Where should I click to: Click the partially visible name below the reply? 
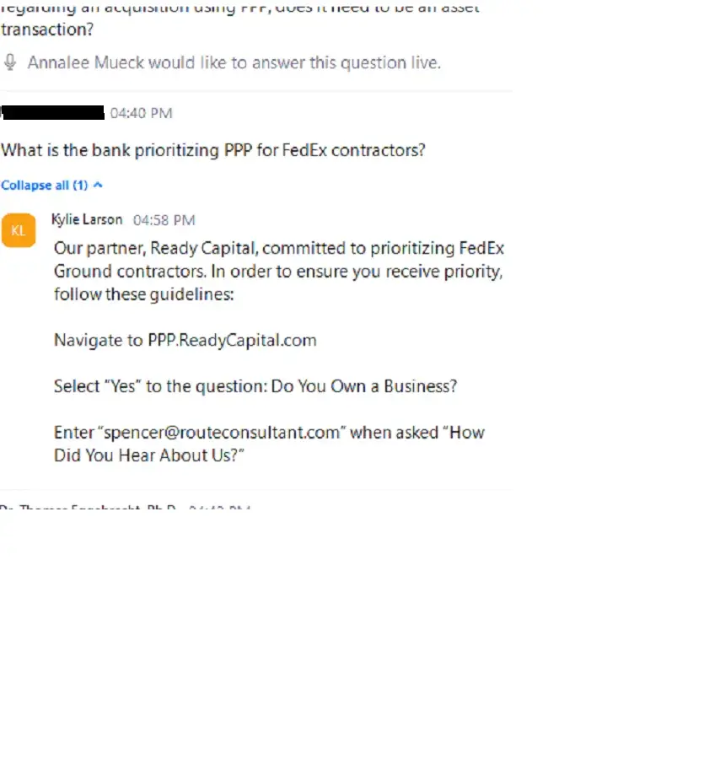[84, 508]
